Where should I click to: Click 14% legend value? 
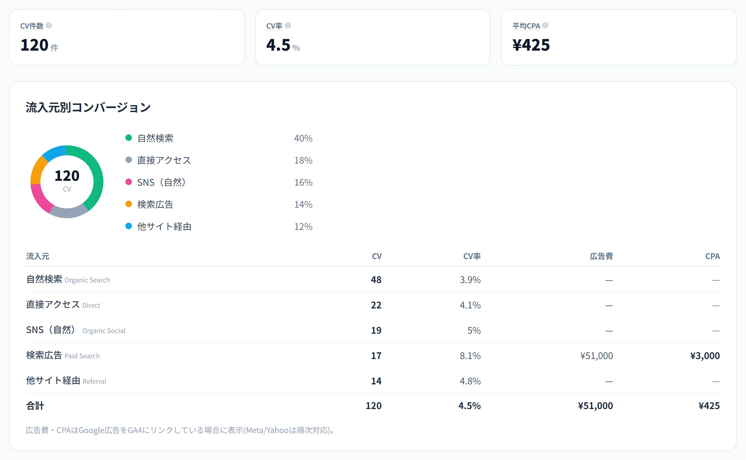[x=303, y=205]
